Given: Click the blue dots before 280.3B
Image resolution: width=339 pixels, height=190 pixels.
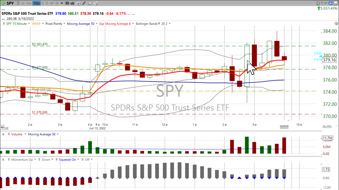Looking at the screenshot, I should (3, 19).
